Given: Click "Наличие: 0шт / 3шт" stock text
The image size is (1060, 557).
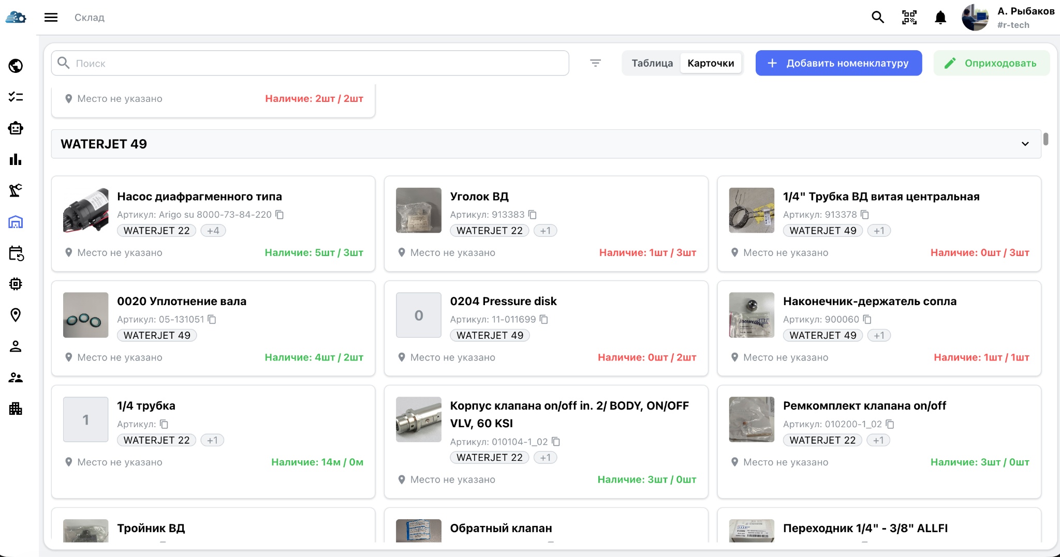Looking at the screenshot, I should (980, 253).
